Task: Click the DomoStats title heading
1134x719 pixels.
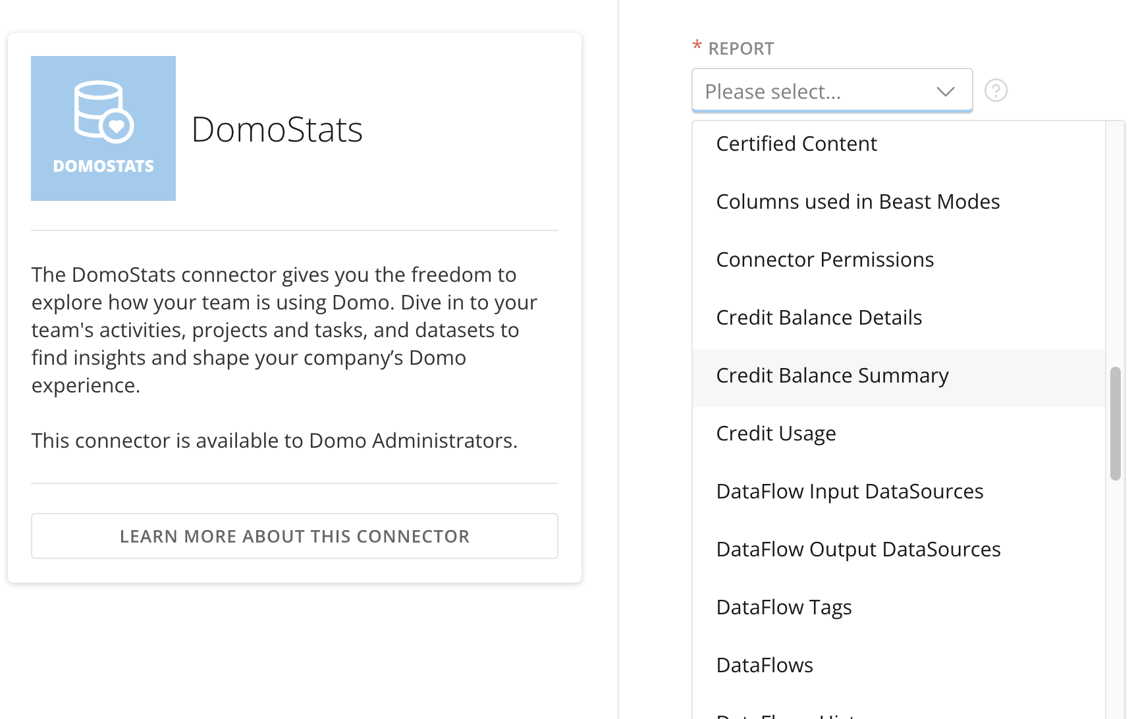Action: (x=277, y=130)
